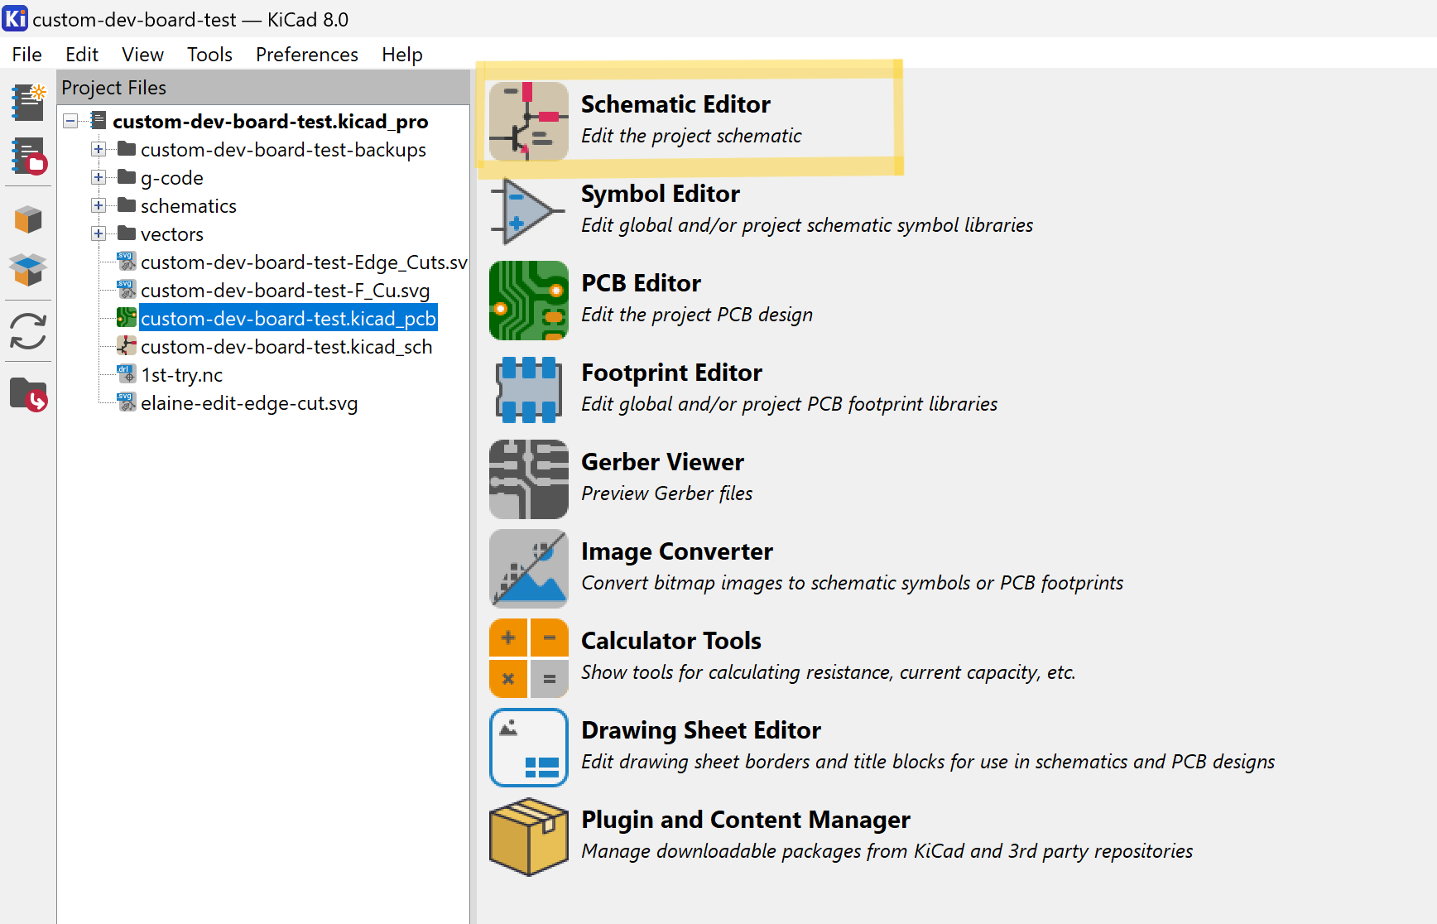This screenshot has width=1437, height=924.
Task: Select custom-dev-board-test-Edge_Cuts.svg file name
Action: [x=304, y=262]
